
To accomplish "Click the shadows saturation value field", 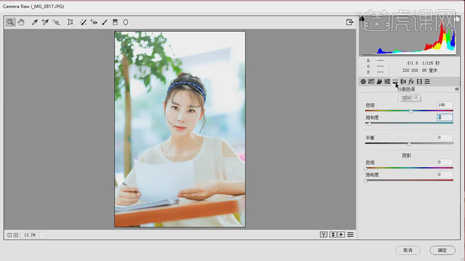I will pyautogui.click(x=445, y=175).
